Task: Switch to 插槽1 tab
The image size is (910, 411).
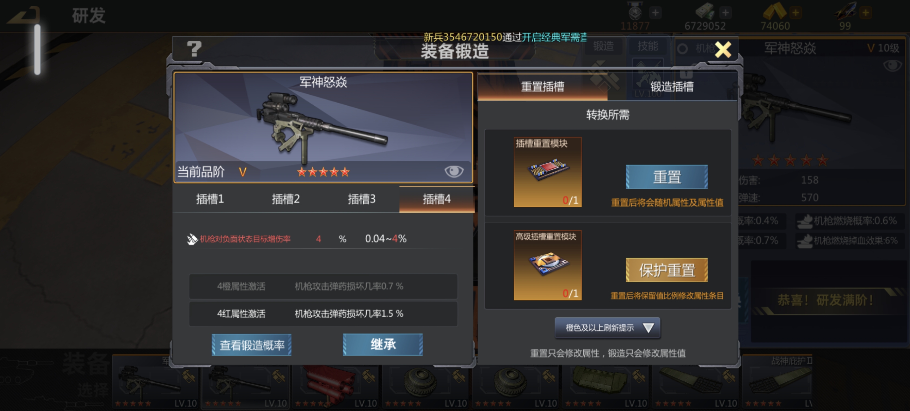Action: (210, 199)
